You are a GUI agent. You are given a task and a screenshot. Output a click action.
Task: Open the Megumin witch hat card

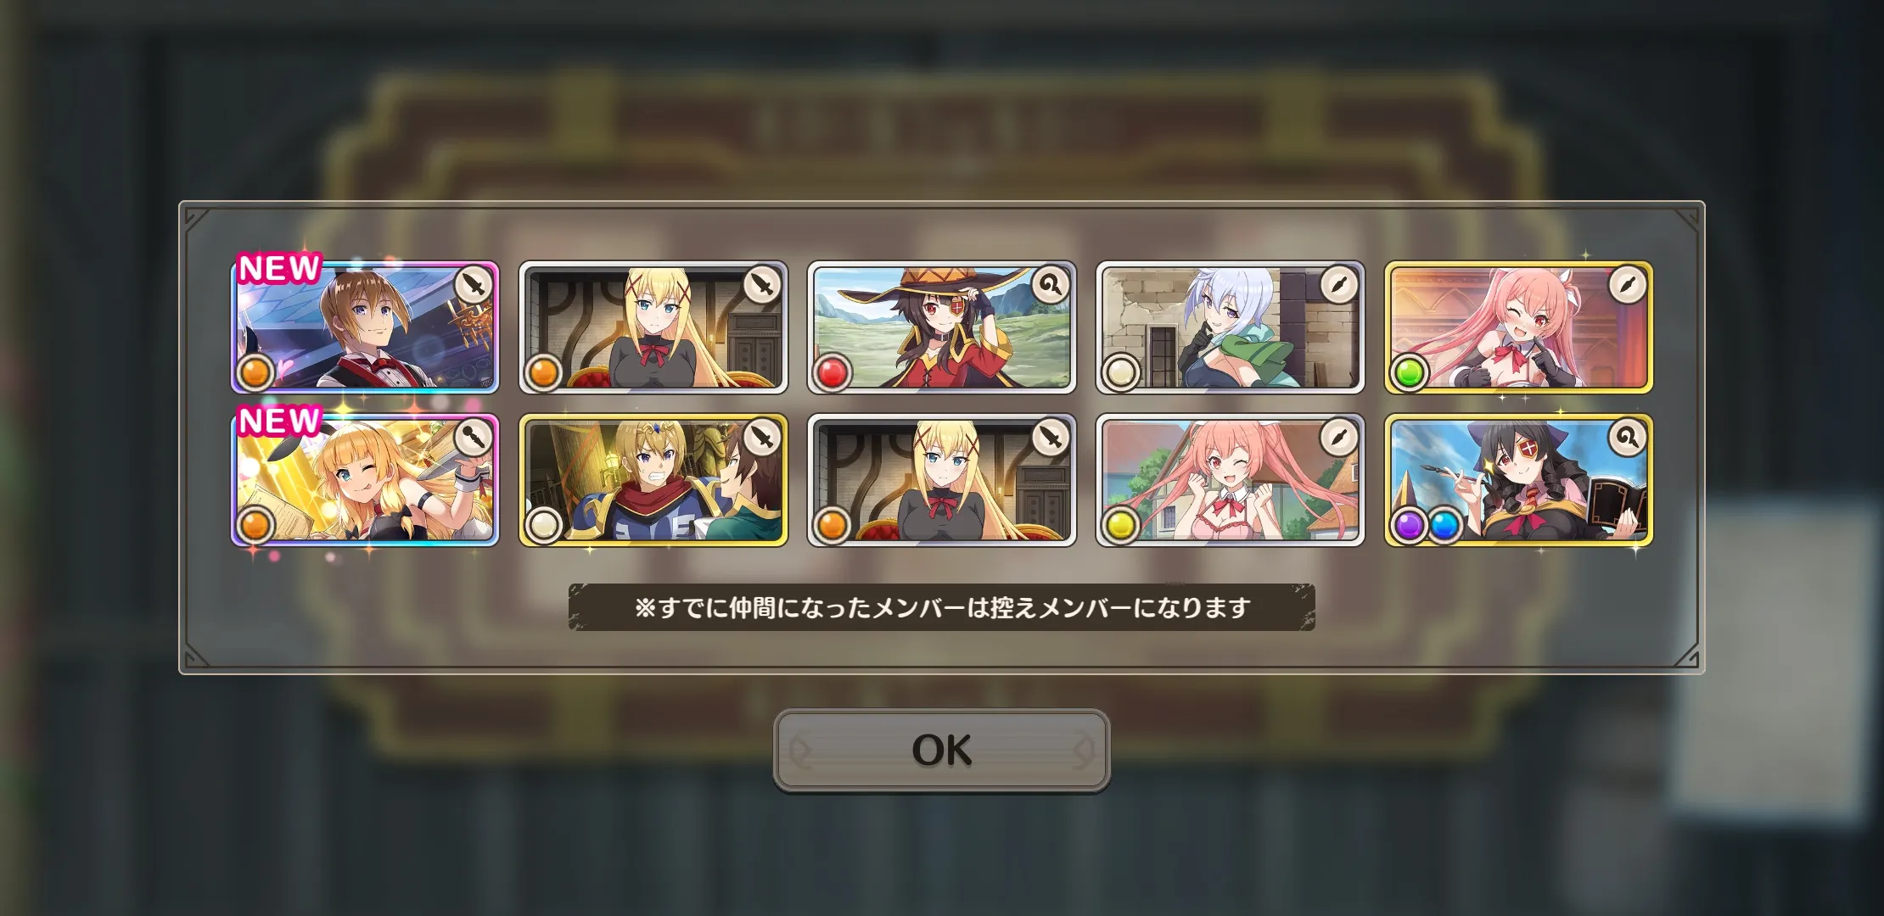click(941, 327)
